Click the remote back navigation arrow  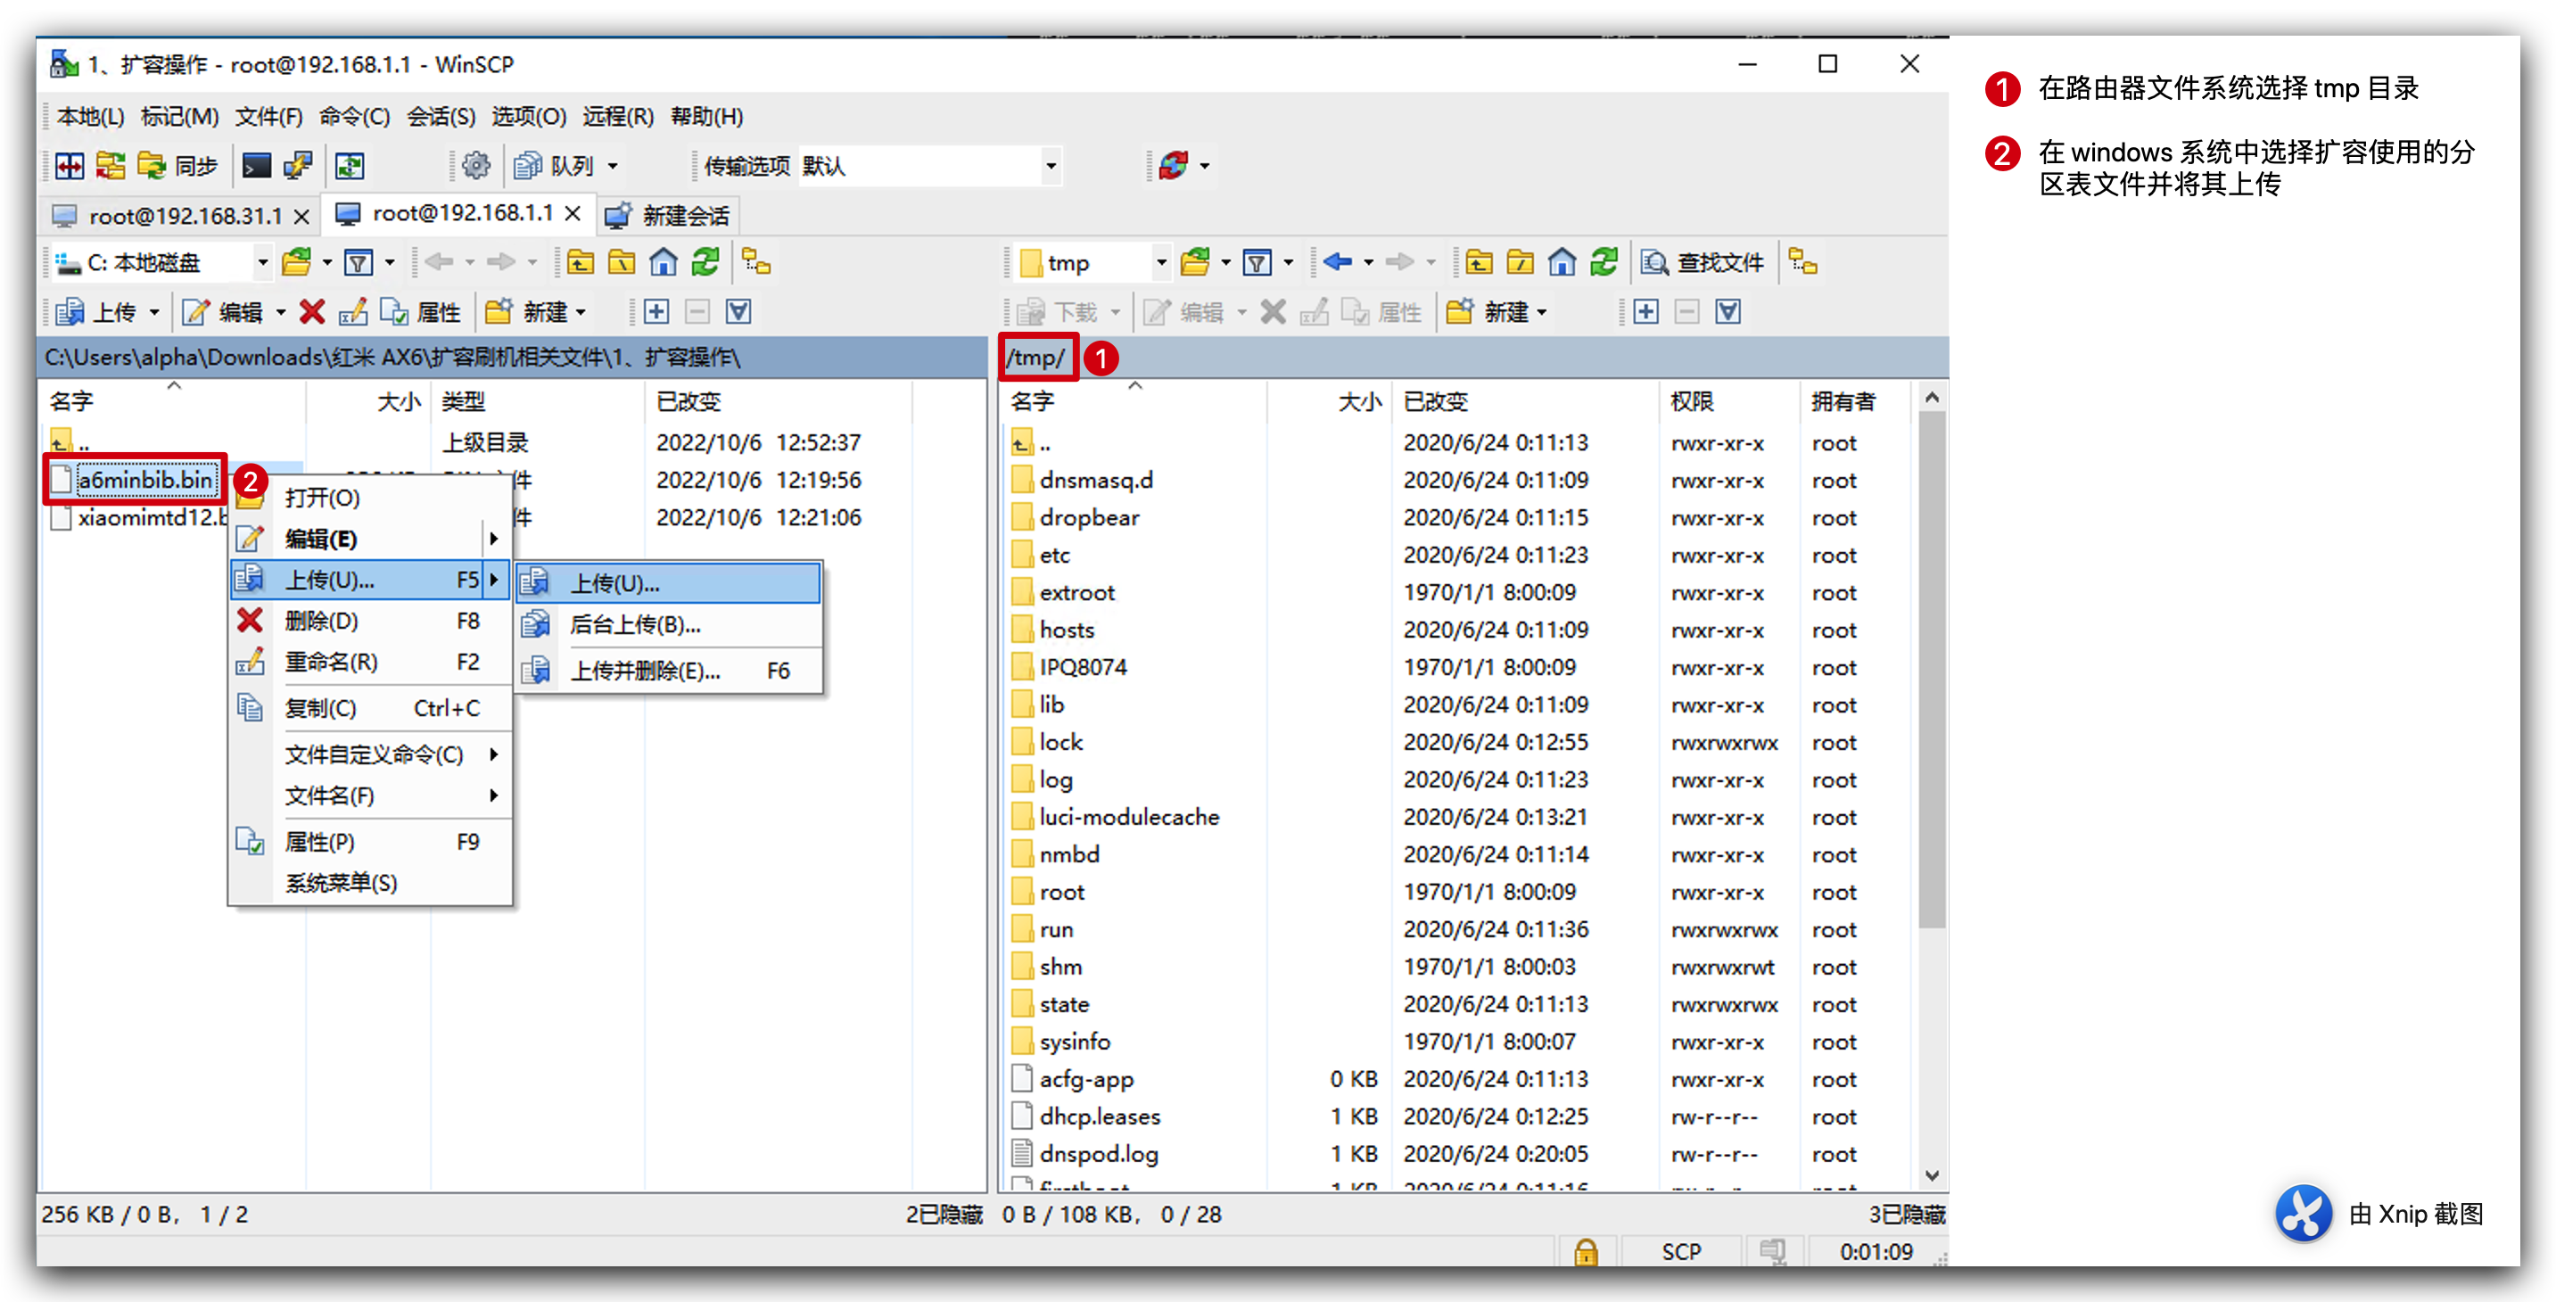point(1337,263)
